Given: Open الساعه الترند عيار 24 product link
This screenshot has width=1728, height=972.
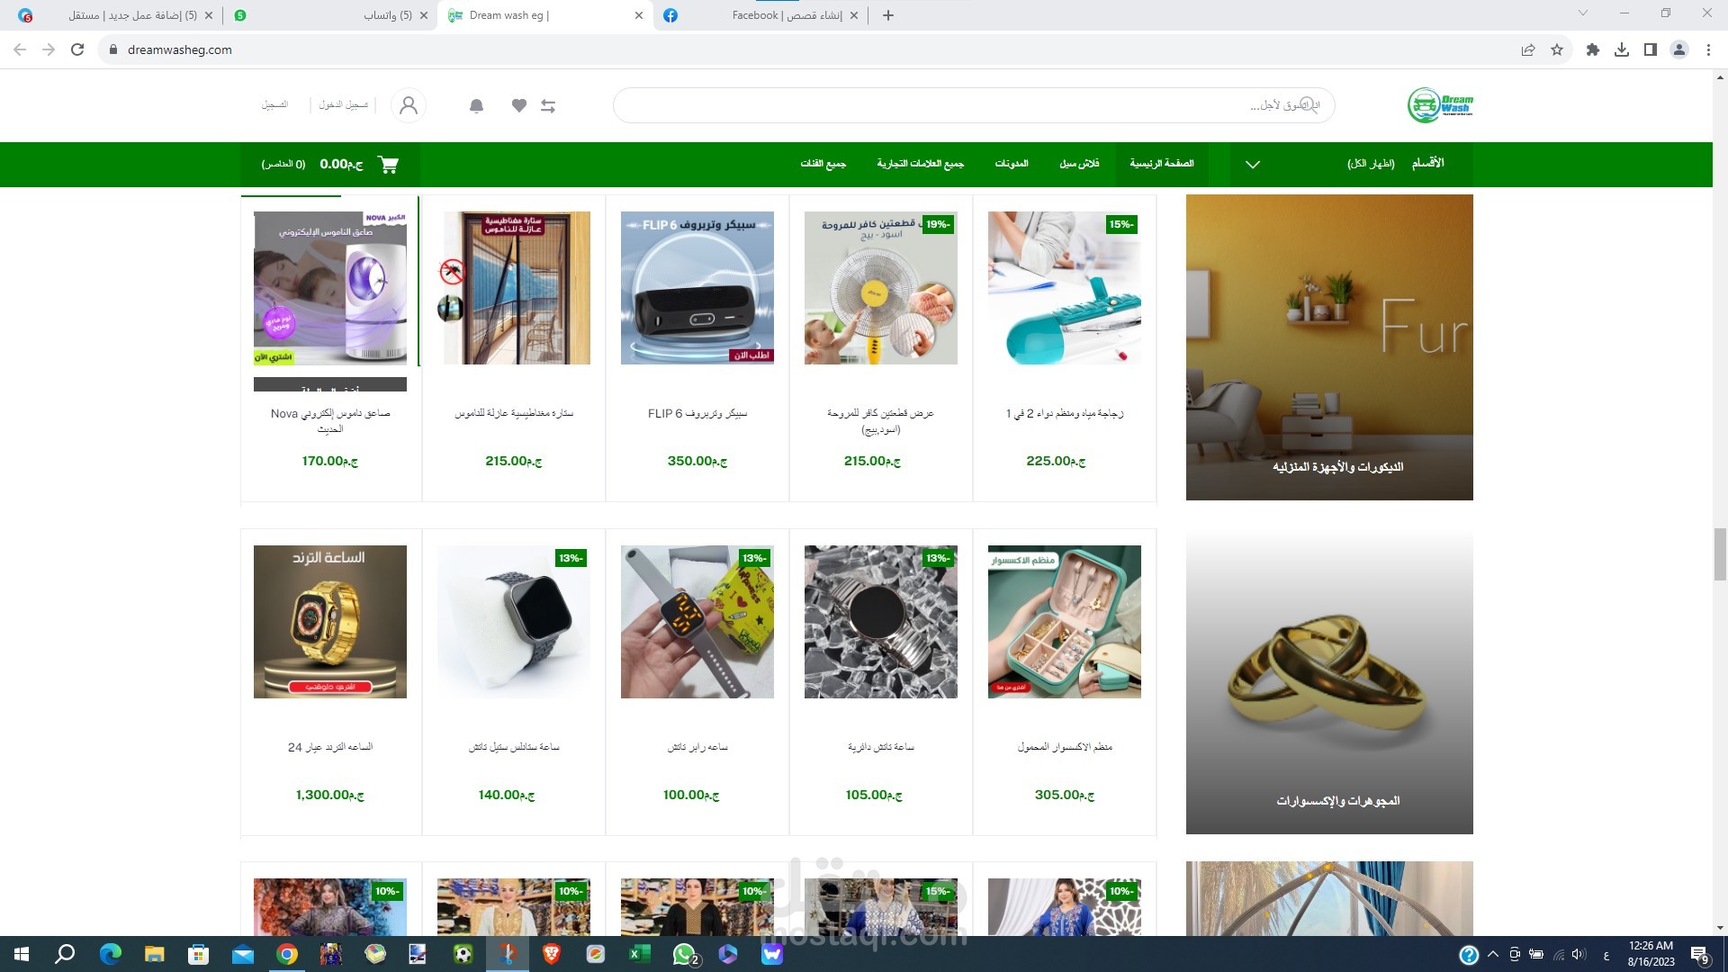Looking at the screenshot, I should pos(330,747).
